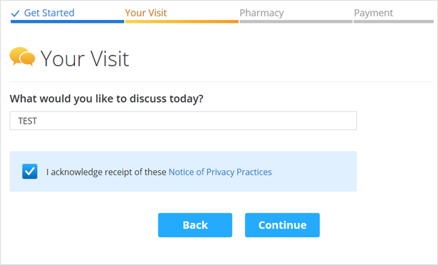Click the gray progress bar under Payment
438x265 pixels.
coord(394,21)
